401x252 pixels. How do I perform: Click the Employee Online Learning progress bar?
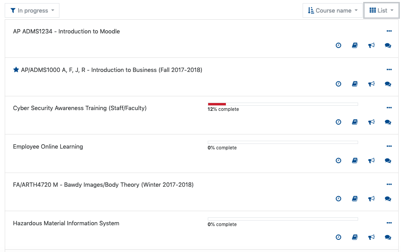283,142
